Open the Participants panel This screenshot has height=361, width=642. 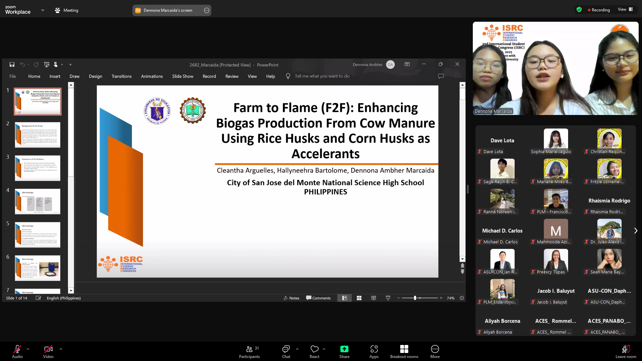click(249, 352)
